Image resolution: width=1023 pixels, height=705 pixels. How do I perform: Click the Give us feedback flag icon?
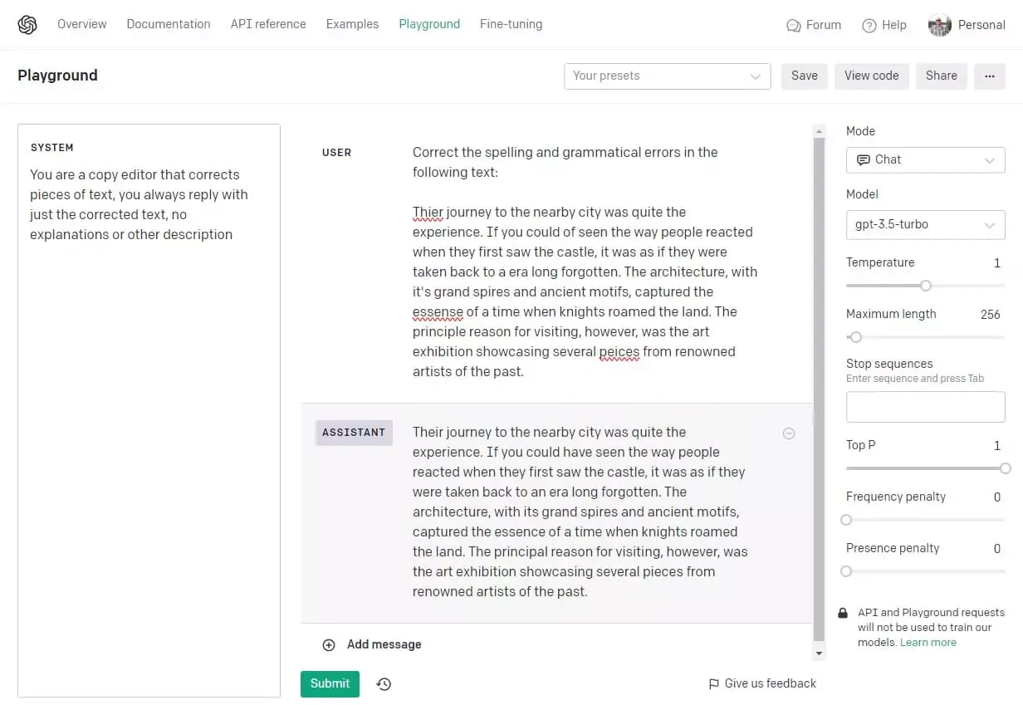(713, 683)
